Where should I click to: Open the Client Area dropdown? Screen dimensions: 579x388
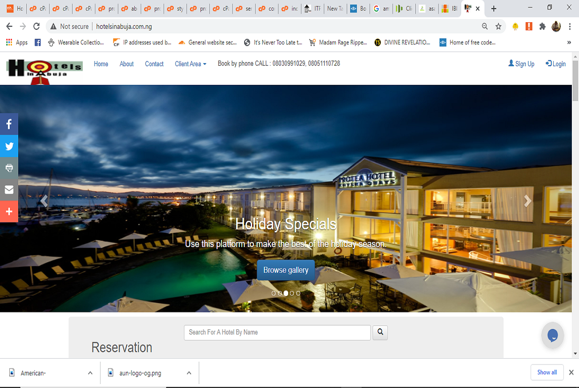(x=190, y=64)
